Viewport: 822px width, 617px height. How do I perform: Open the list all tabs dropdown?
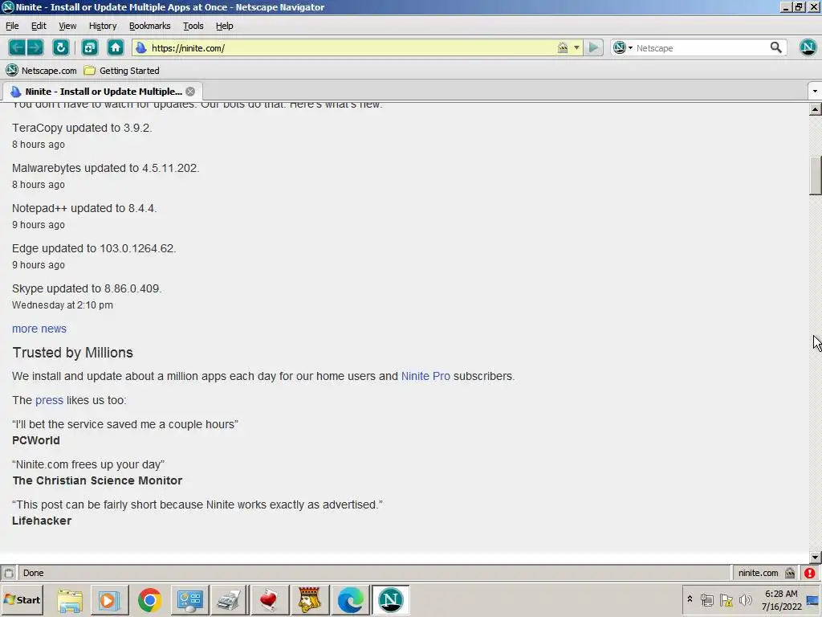815,92
